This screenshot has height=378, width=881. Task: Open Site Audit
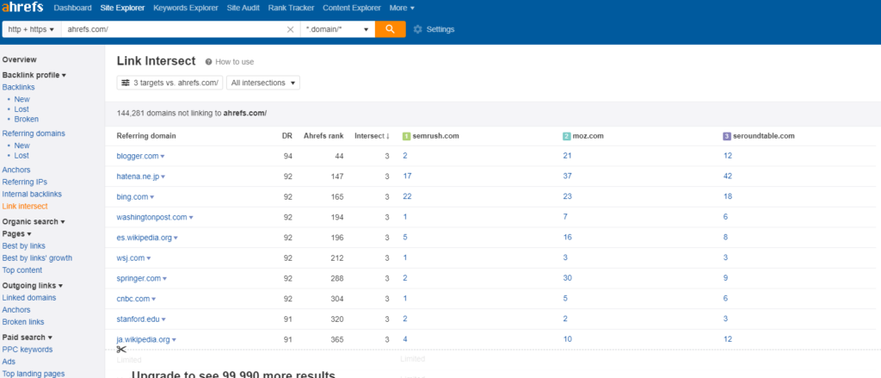coord(243,8)
